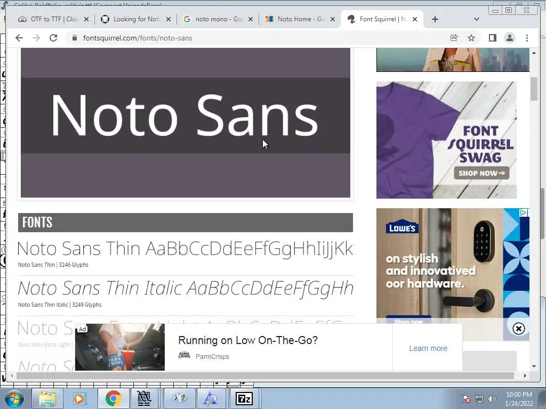The height and width of the screenshot is (409, 546).
Task: Open the 7-Zip taskbar icon
Action: coord(244,398)
